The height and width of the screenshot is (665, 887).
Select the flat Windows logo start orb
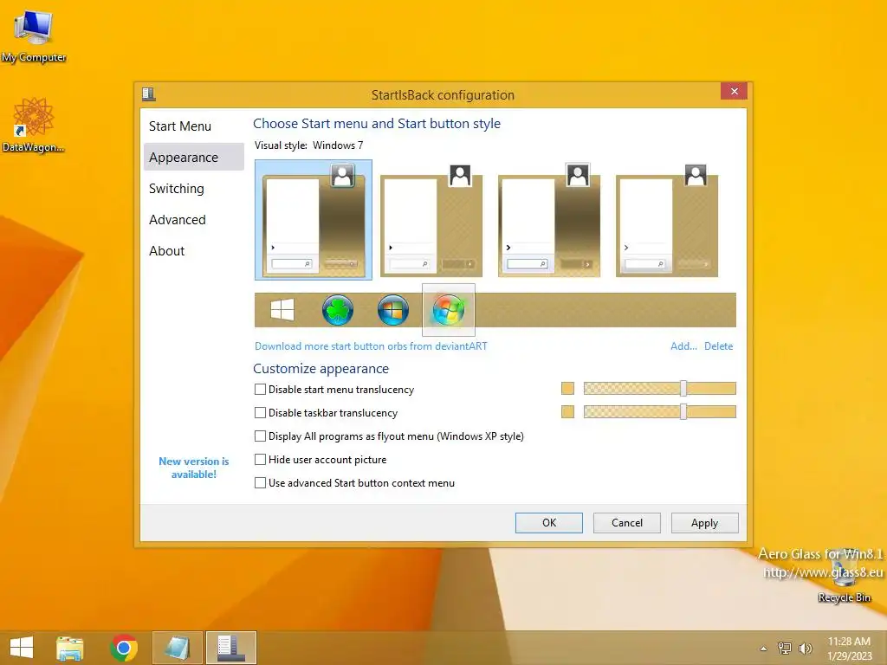tap(282, 310)
